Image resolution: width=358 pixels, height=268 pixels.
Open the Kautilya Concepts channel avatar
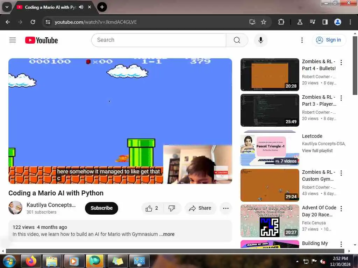coord(15,208)
